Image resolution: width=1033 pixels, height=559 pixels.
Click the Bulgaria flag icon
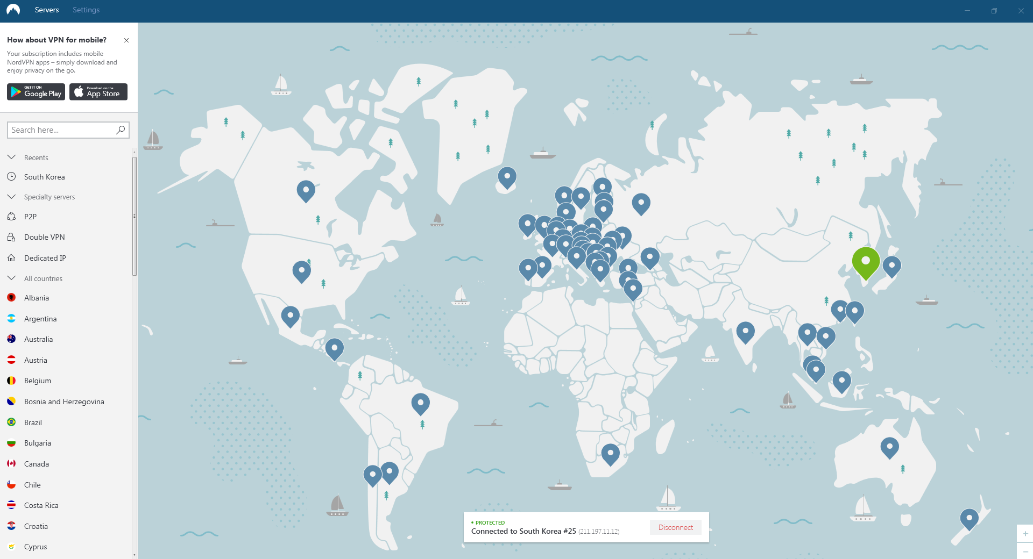(11, 443)
